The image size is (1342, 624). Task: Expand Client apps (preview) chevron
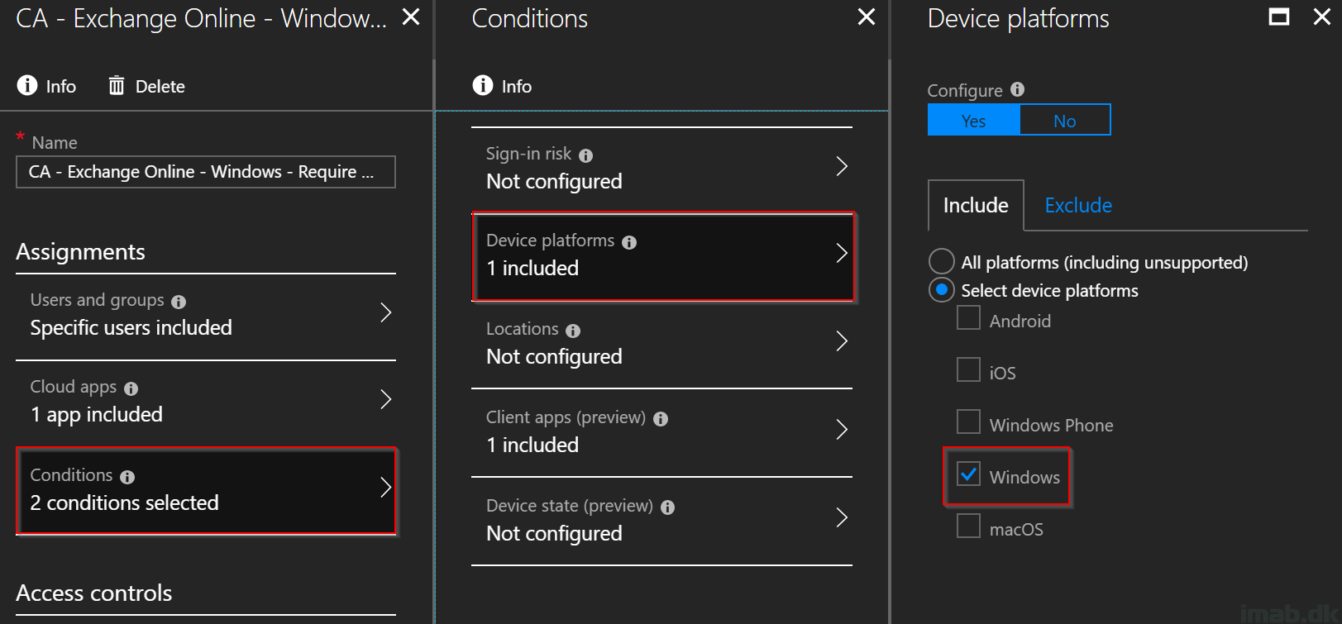[x=842, y=430]
